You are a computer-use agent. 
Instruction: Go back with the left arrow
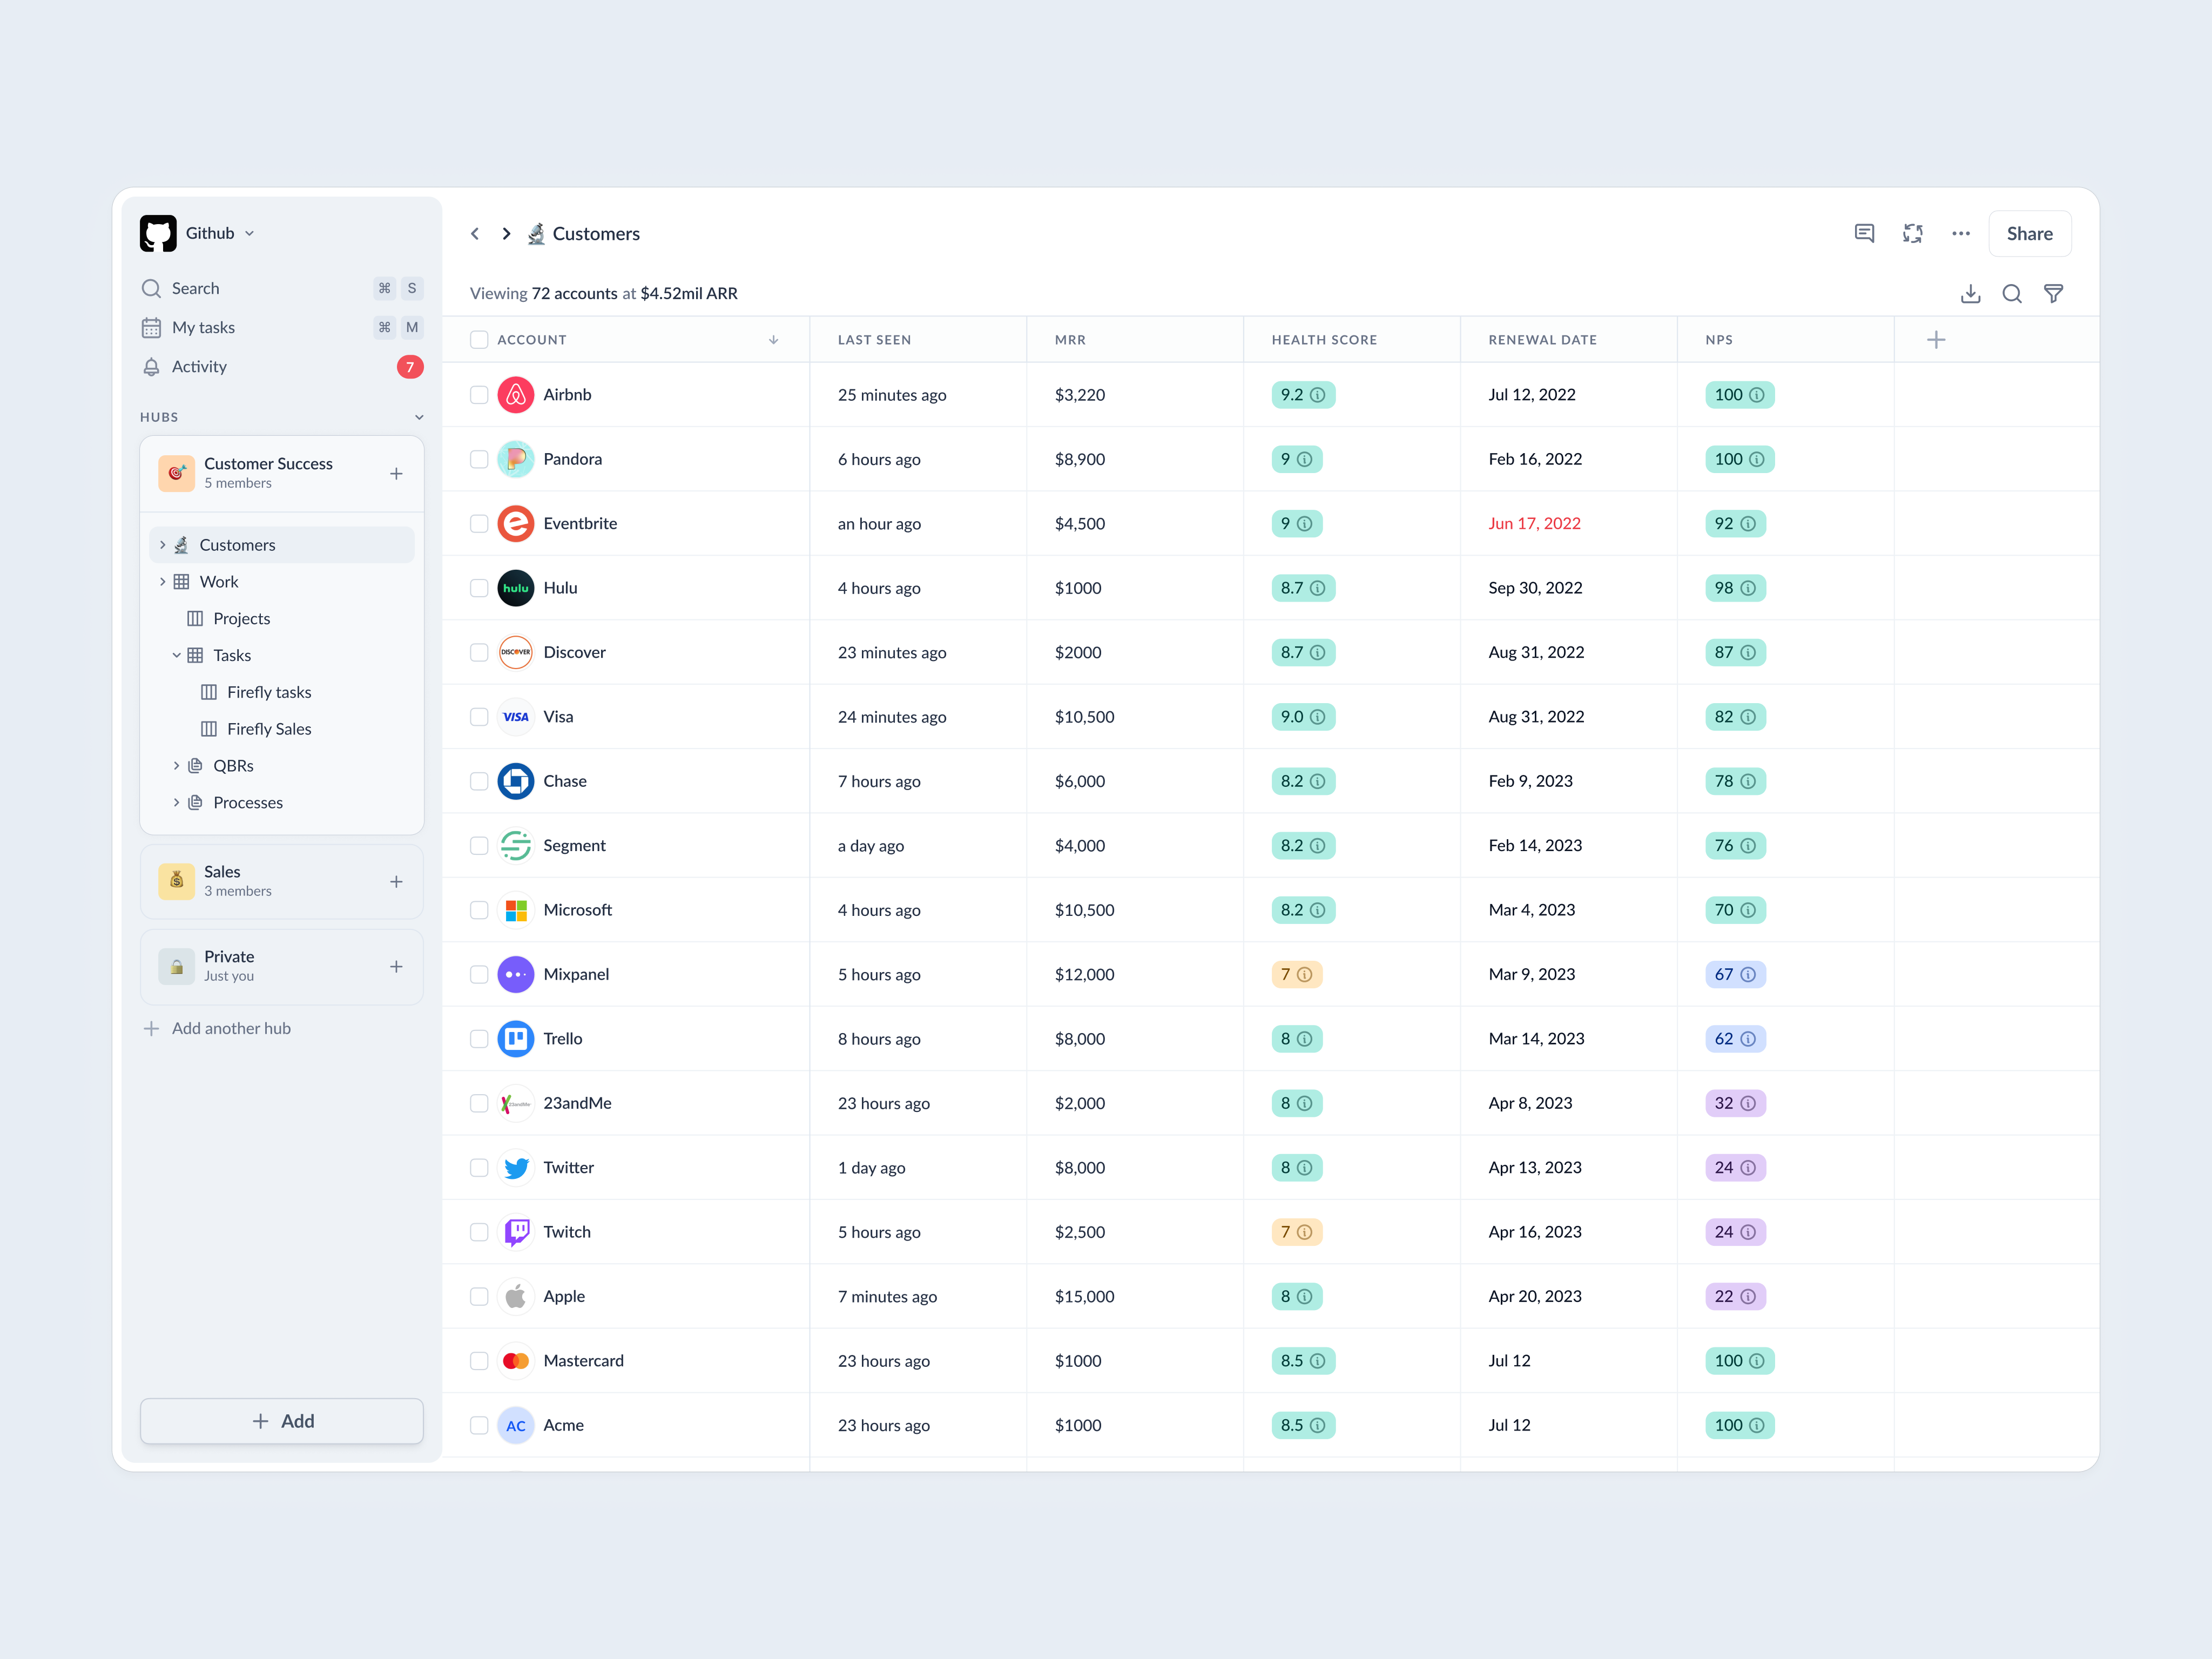point(475,233)
